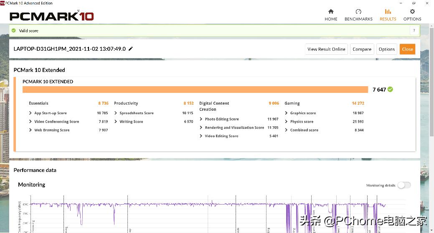Click the Compare button
434x233 pixels.
pyautogui.click(x=362, y=49)
